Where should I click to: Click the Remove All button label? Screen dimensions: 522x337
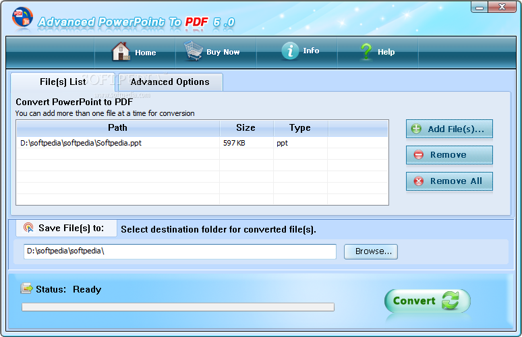point(456,181)
